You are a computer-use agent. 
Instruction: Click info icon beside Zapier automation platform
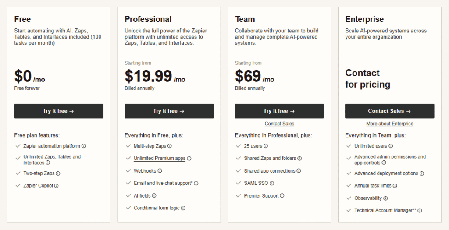(x=84, y=146)
